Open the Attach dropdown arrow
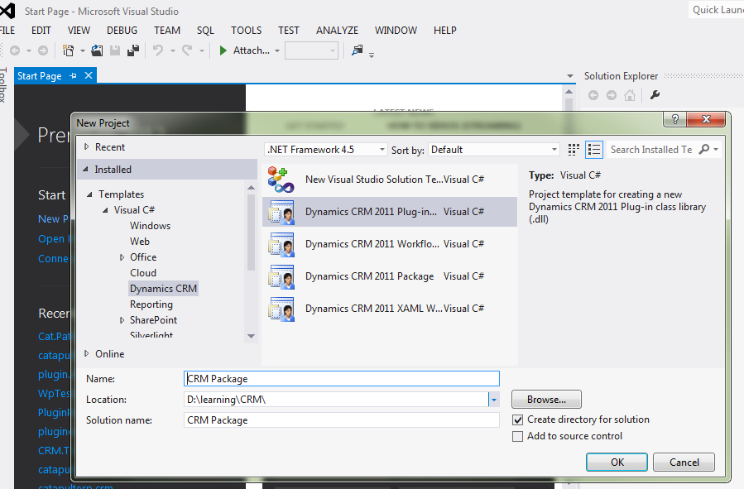Viewport: 744px width, 489px height. pyautogui.click(x=277, y=50)
